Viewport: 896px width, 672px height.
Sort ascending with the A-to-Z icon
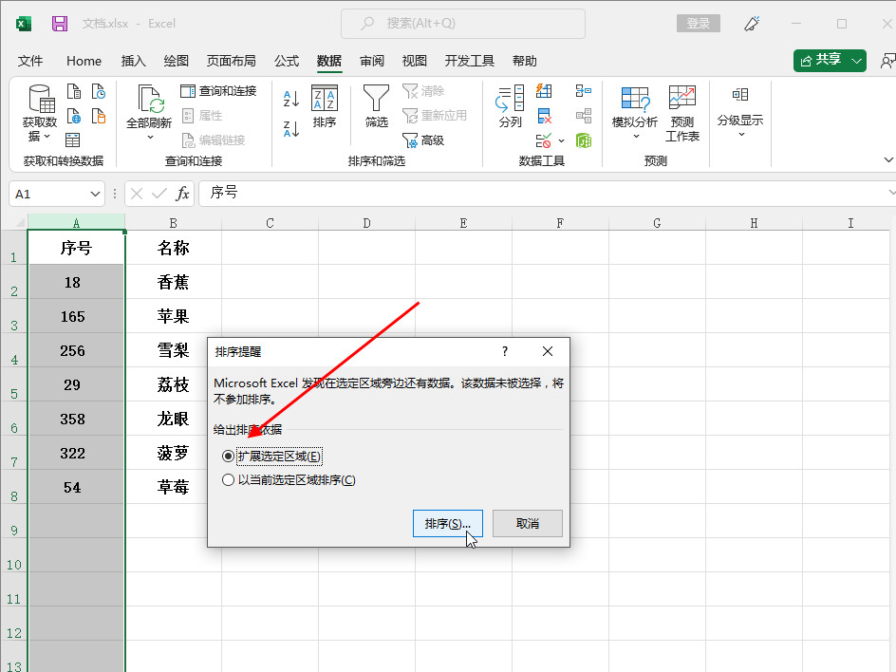pos(291,99)
